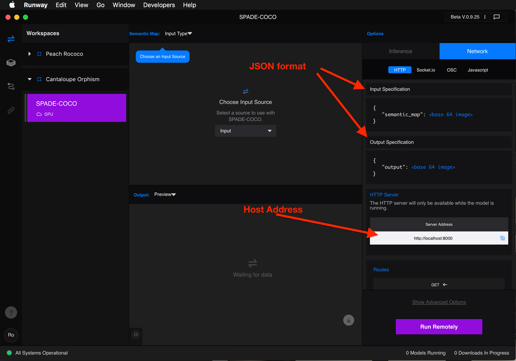The height and width of the screenshot is (361, 516).
Task: Click the http://localhost:8000 server address field
Action: pos(439,238)
